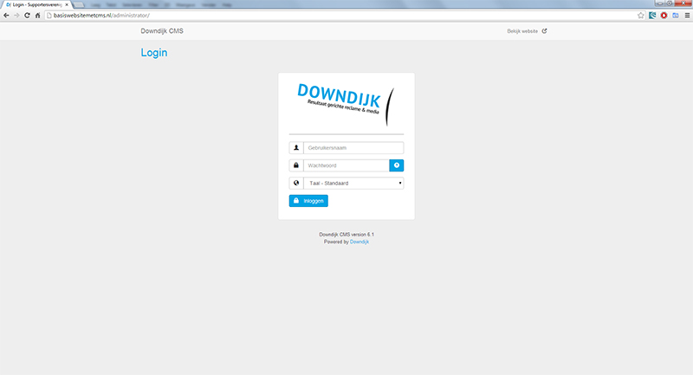
Task: Bookmark page with star icon
Action: pyautogui.click(x=641, y=16)
